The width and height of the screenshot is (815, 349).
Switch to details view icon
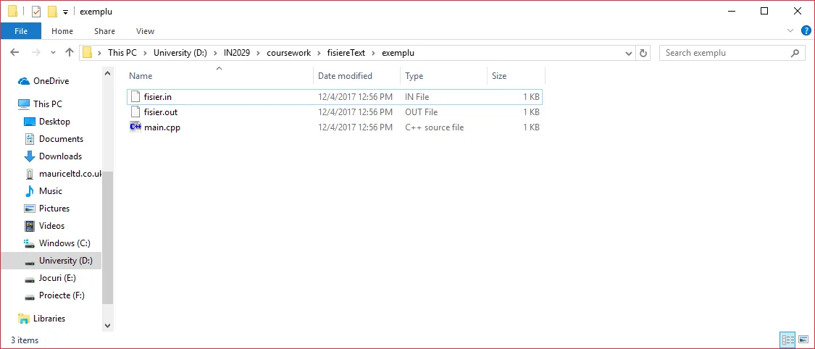click(x=787, y=340)
